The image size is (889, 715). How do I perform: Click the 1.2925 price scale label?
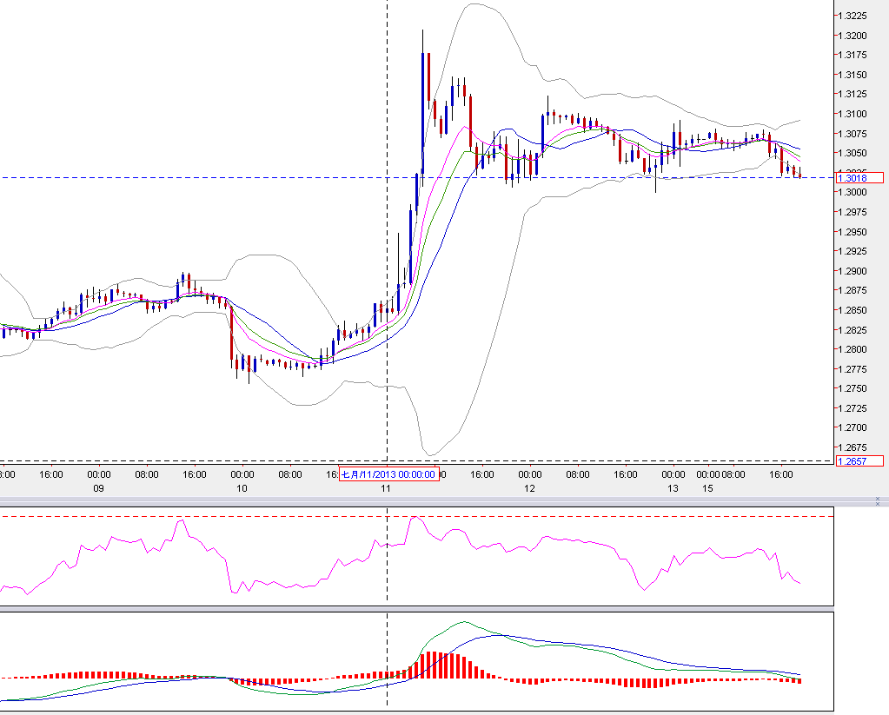click(x=853, y=251)
